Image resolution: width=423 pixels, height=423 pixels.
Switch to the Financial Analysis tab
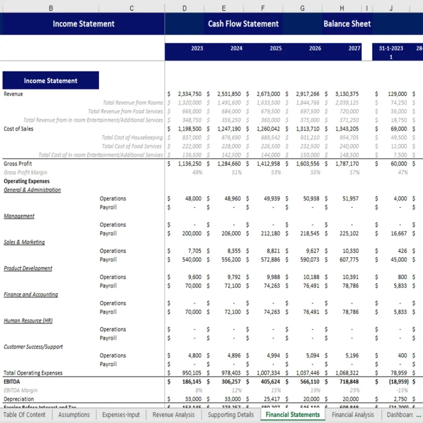point(353,415)
